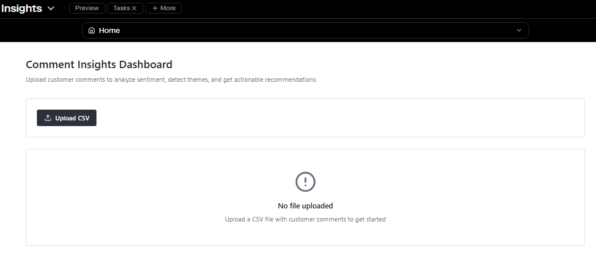Click the Home label in the page selector
This screenshot has width=596, height=276.
109,31
